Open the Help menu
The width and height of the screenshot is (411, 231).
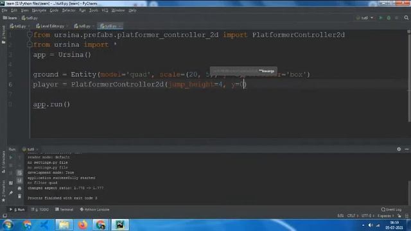132,10
